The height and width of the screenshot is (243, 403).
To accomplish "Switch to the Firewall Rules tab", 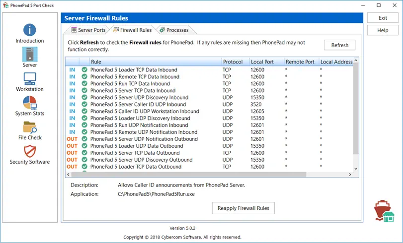I will [x=133, y=30].
